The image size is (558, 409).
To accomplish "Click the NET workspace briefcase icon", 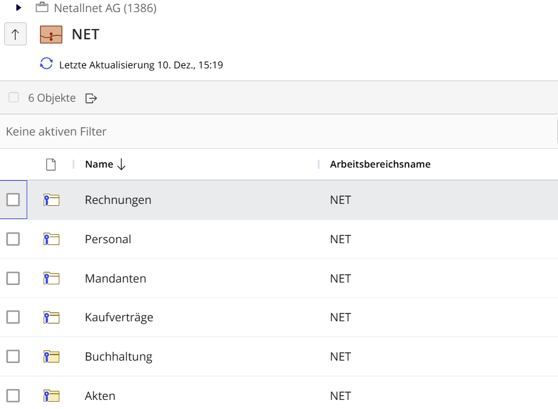I will click(x=51, y=34).
